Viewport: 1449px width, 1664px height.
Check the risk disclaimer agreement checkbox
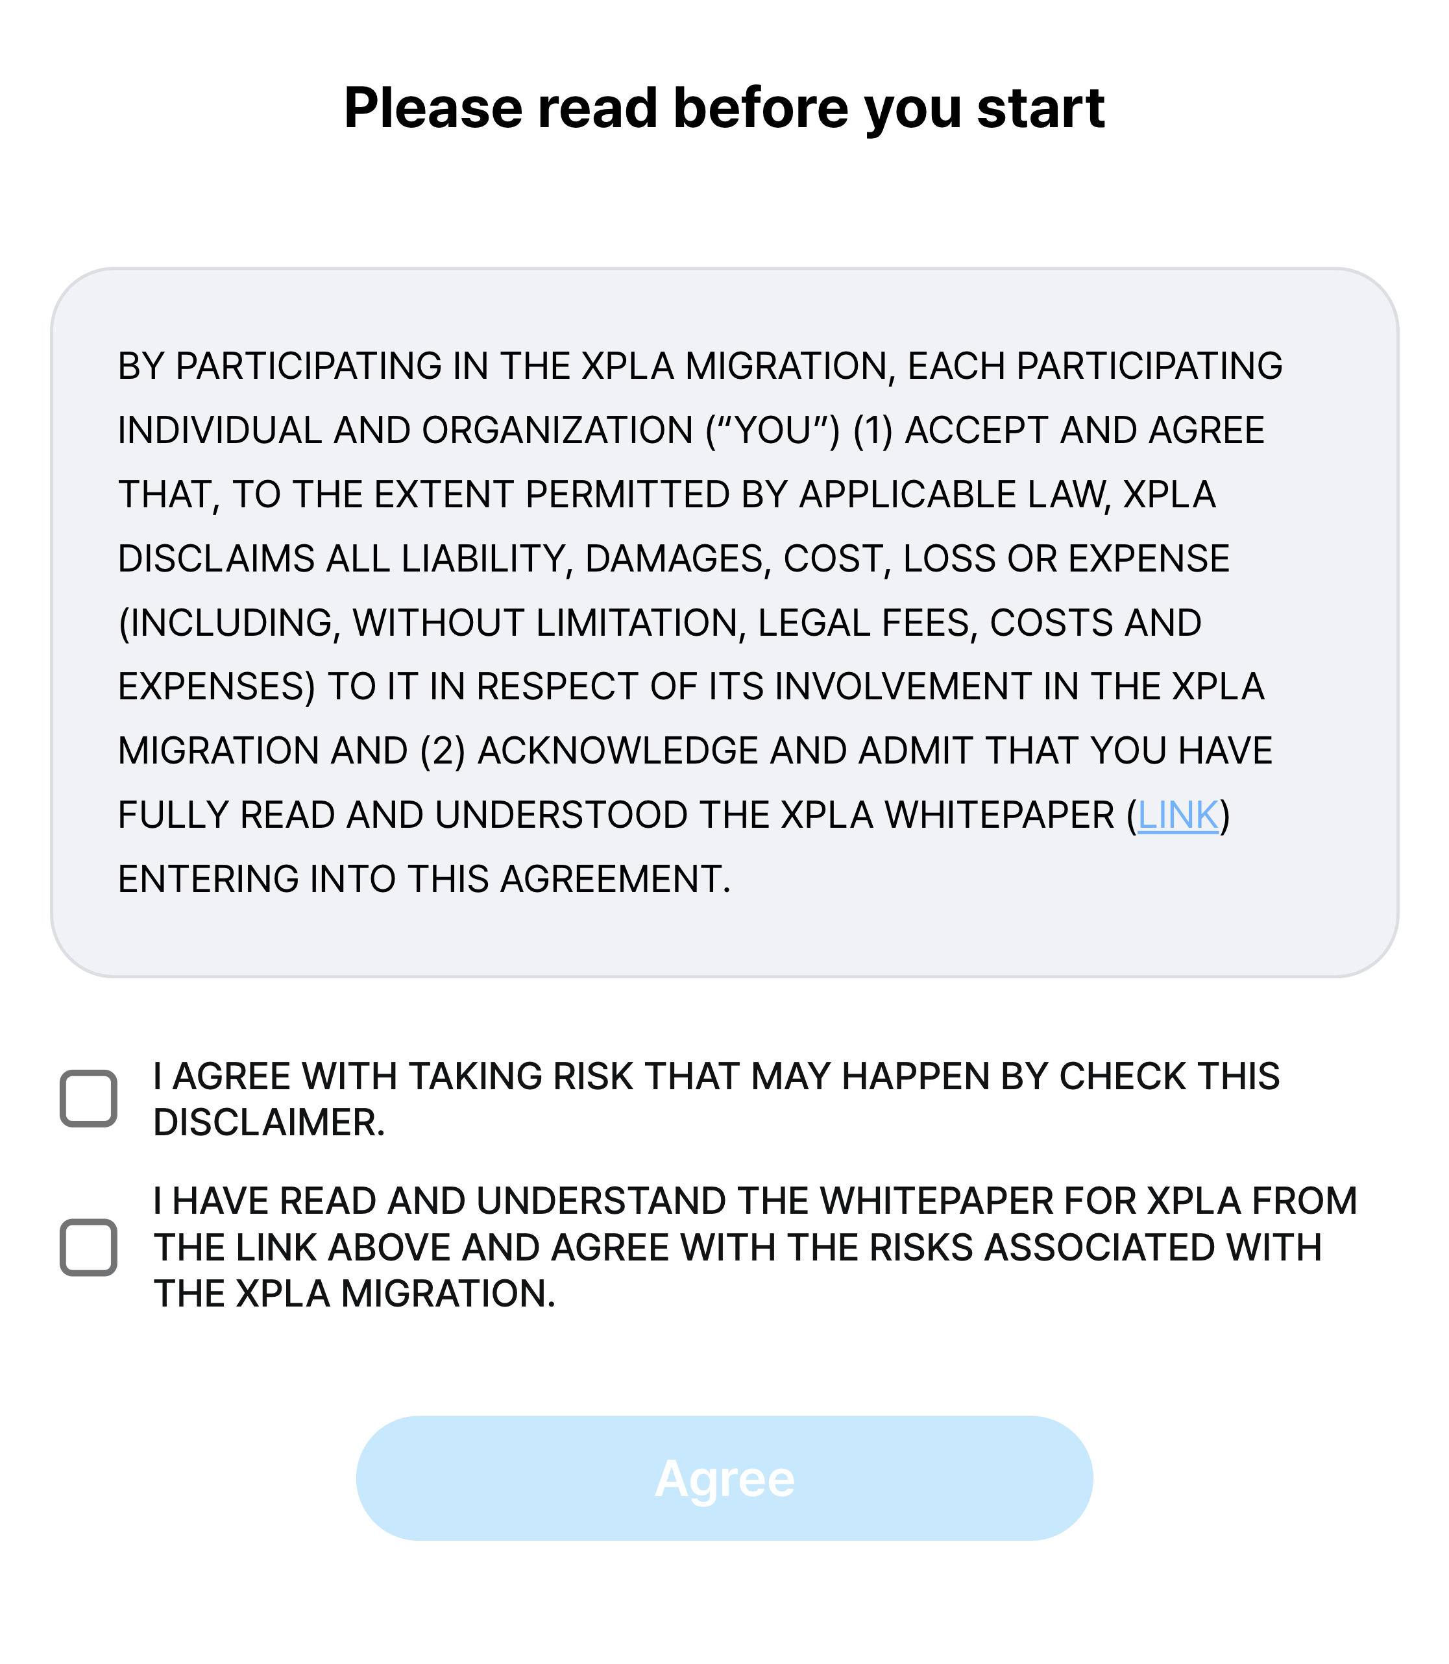(89, 1098)
